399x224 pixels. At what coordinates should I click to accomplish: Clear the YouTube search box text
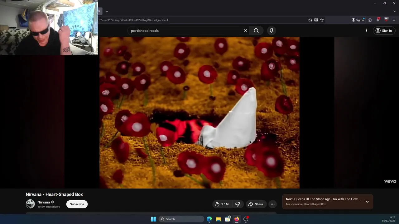click(x=245, y=30)
